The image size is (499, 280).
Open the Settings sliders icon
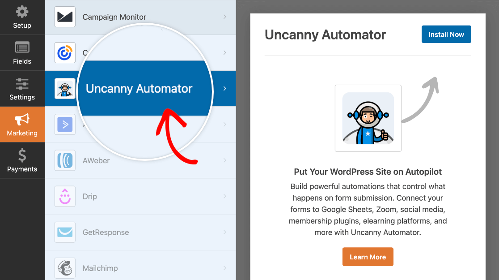point(22,84)
